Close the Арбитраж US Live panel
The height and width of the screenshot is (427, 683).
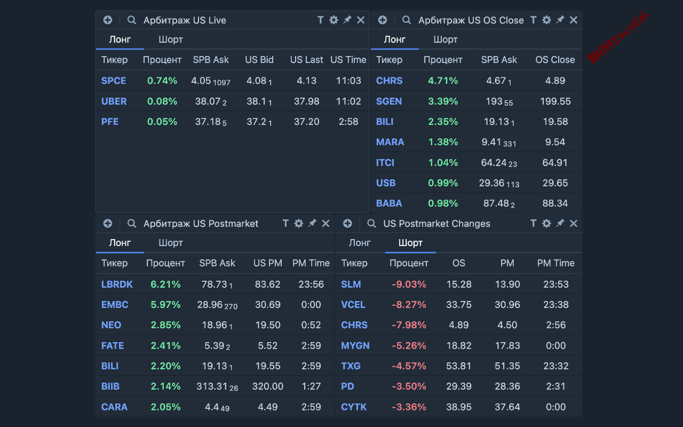tap(361, 20)
